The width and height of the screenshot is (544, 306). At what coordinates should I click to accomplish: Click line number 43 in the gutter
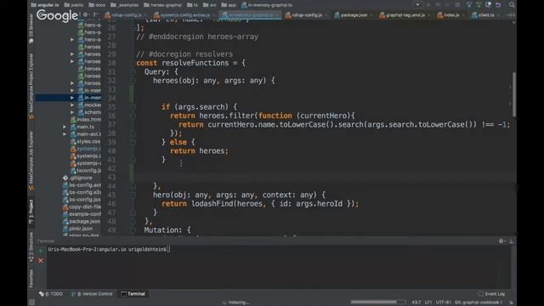pos(111,178)
